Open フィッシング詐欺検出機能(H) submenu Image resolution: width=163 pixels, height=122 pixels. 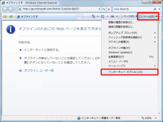point(130,37)
